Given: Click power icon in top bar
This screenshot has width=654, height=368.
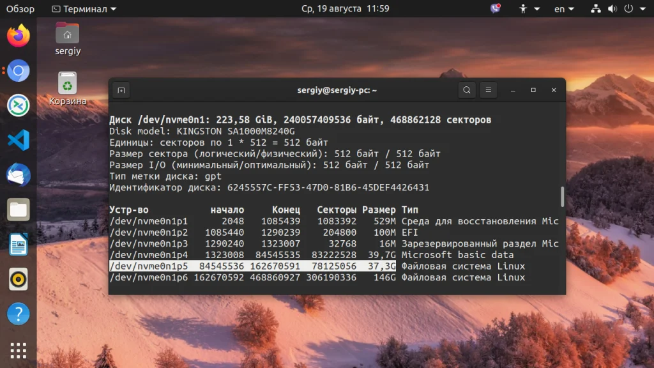Looking at the screenshot, I should (628, 9).
